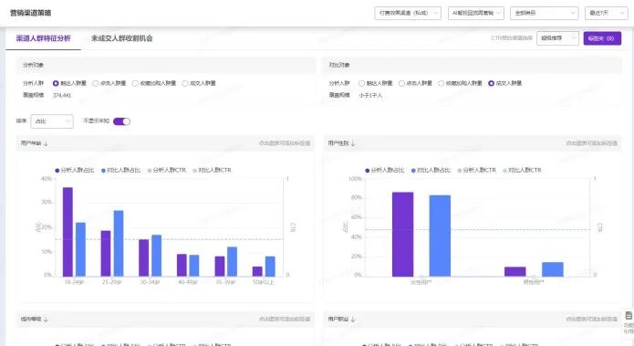The image size is (634, 346).
Task: Select 点击人群量 radio under 对比对象
Action: tap(401, 83)
